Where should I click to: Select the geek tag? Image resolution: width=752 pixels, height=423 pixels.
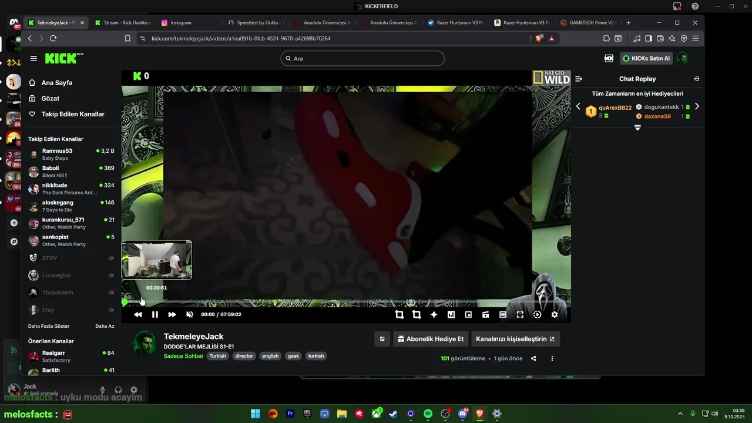(x=293, y=356)
